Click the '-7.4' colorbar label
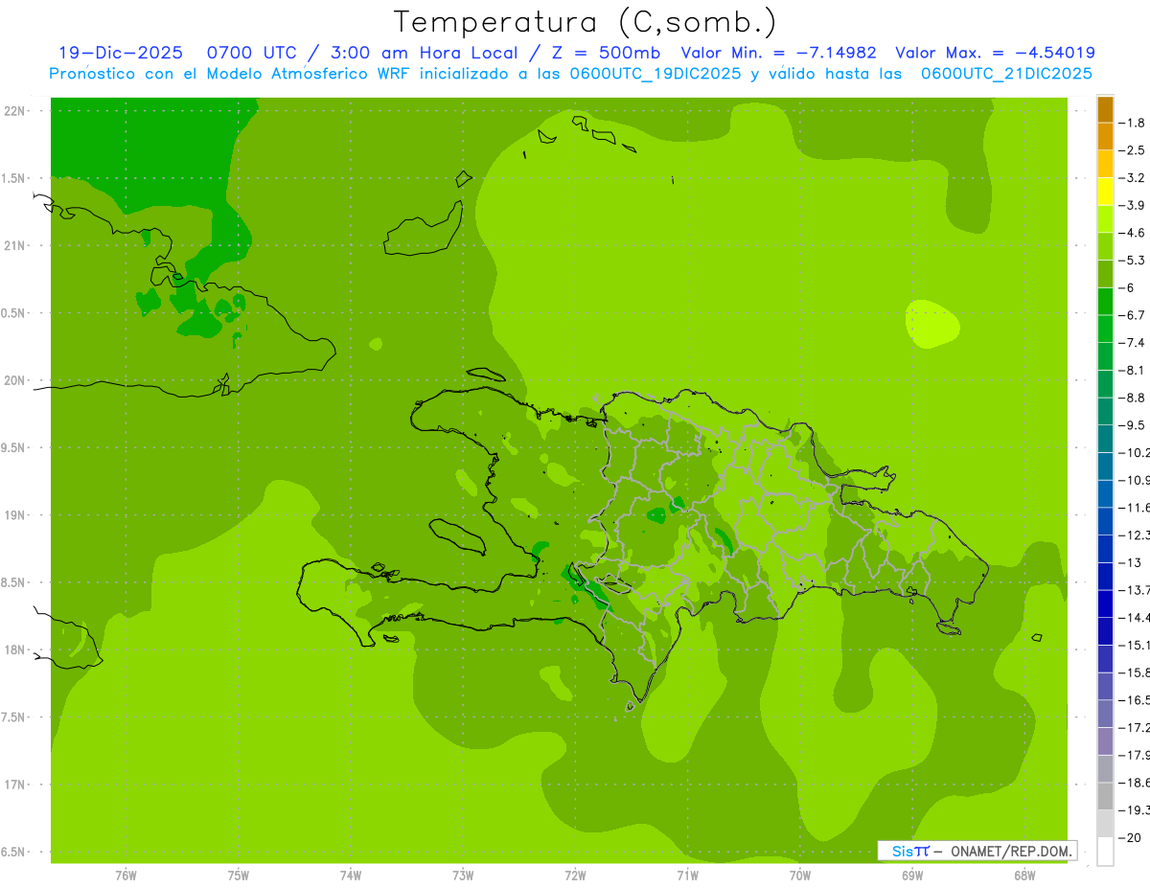 (1134, 343)
